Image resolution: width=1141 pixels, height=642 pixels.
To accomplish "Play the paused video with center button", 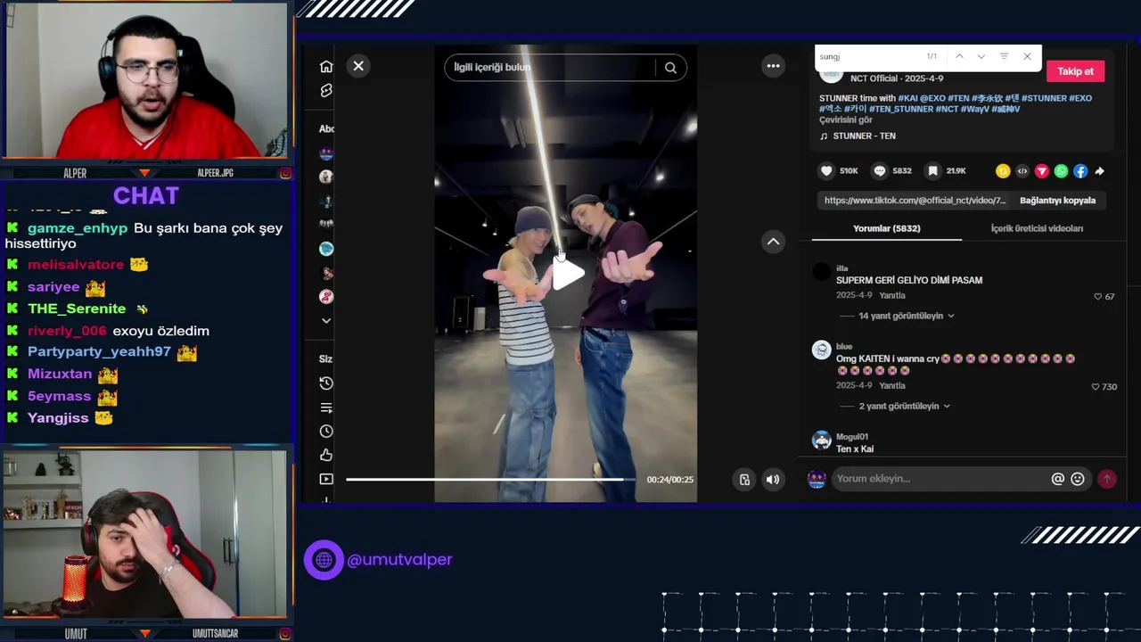I will point(567,275).
